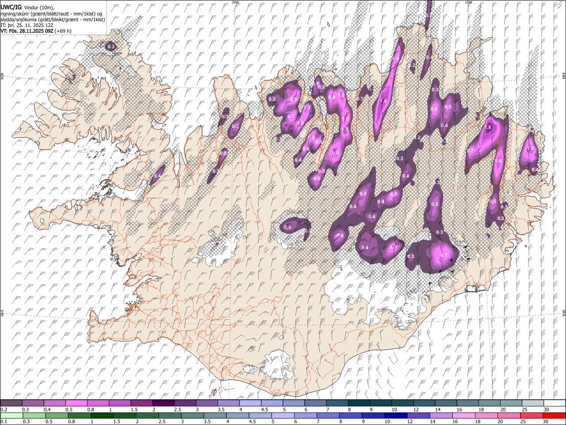This screenshot has height=425, width=566.
Task: Select the 7–8 blue rain legend swatch
Action: (x=328, y=415)
